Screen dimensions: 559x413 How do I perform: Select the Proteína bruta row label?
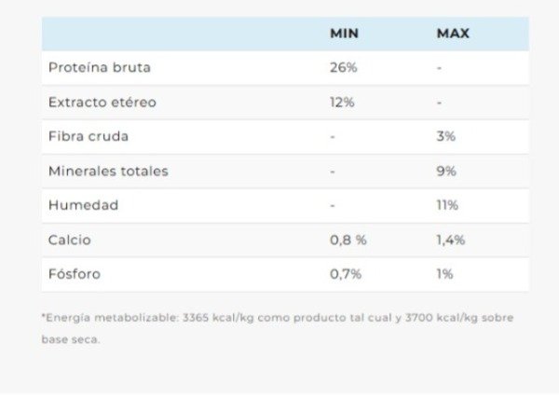click(x=99, y=68)
